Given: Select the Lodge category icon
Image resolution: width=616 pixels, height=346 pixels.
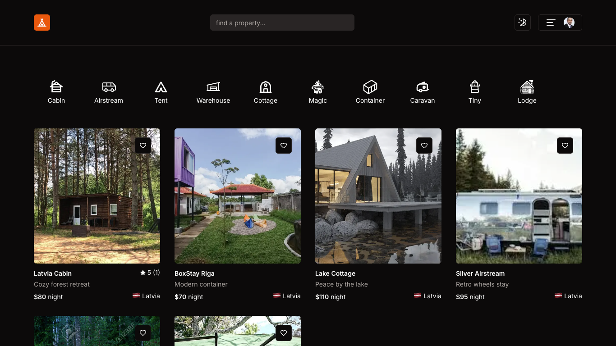Looking at the screenshot, I should (x=527, y=92).
